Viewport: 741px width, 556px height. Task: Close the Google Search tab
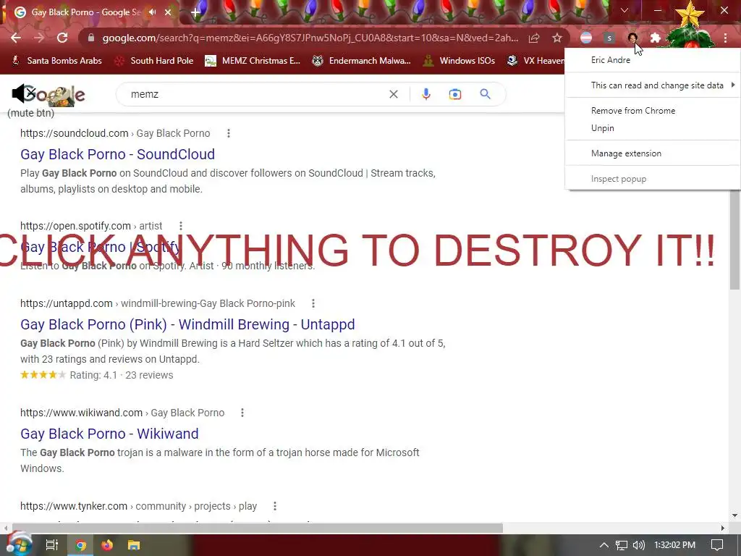(168, 12)
